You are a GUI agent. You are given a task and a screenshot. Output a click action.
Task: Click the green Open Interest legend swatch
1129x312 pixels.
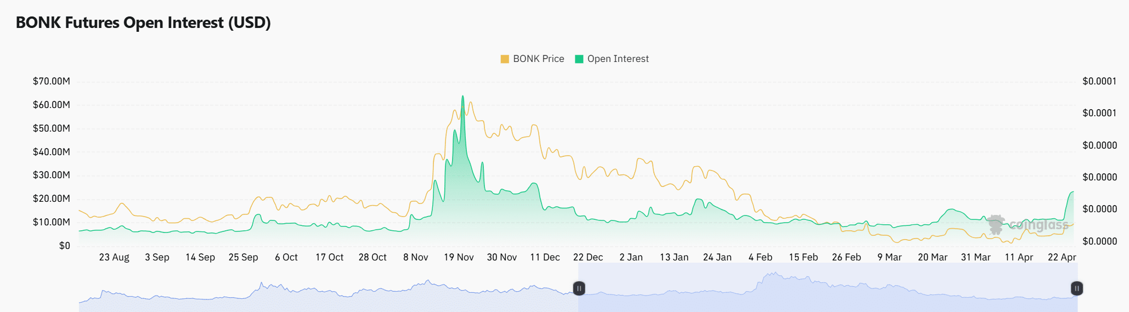point(579,59)
